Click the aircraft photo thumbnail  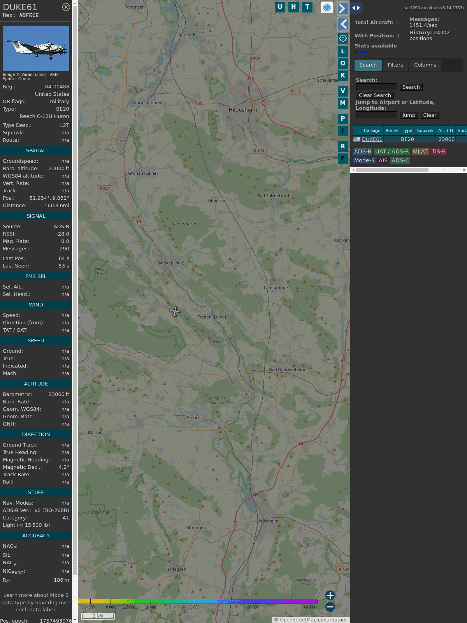(36, 49)
